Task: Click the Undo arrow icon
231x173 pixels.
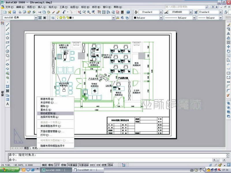Action: coord(64,12)
